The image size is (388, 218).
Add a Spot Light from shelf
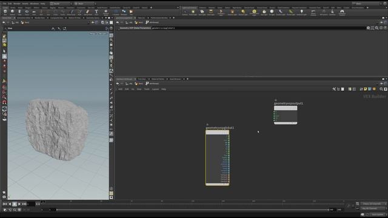pyautogui.click(x=202, y=12)
